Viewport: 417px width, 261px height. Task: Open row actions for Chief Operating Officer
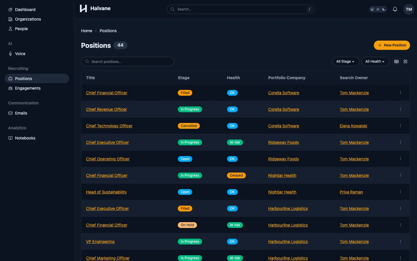coord(400,159)
